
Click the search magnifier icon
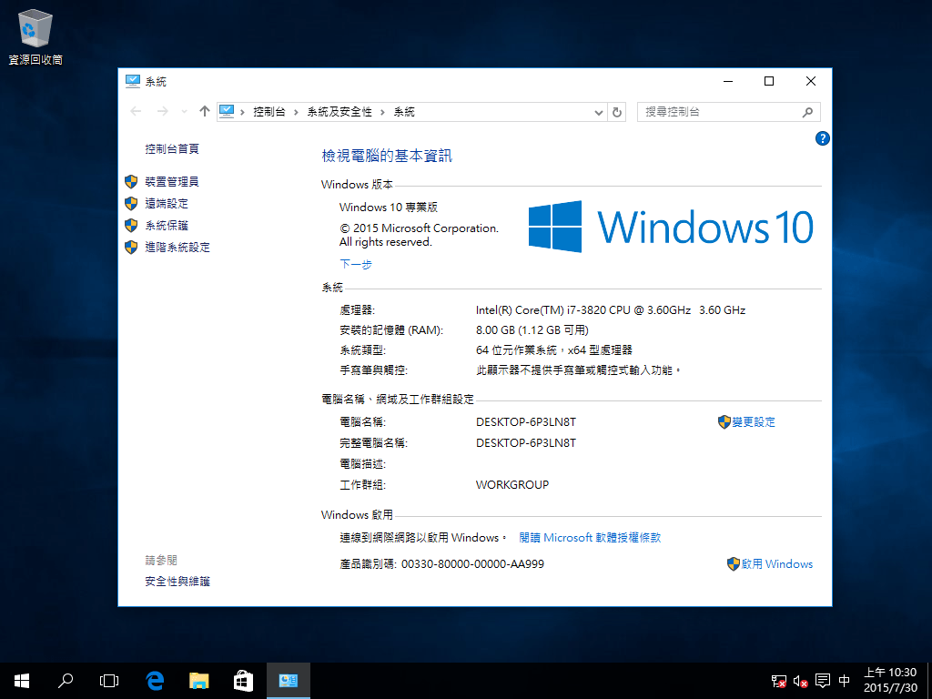click(x=807, y=112)
